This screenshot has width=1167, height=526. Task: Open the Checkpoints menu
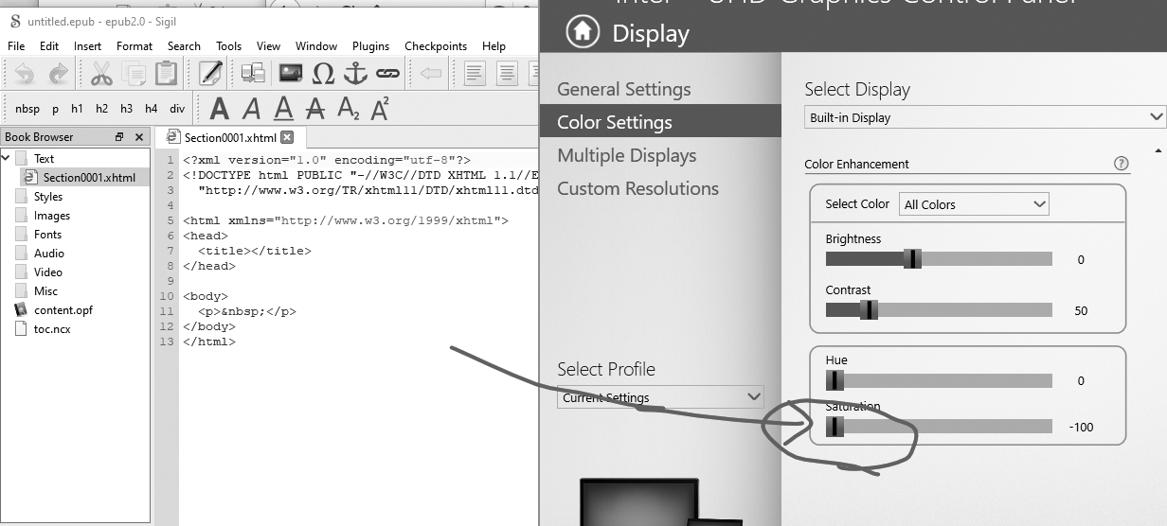click(x=436, y=45)
